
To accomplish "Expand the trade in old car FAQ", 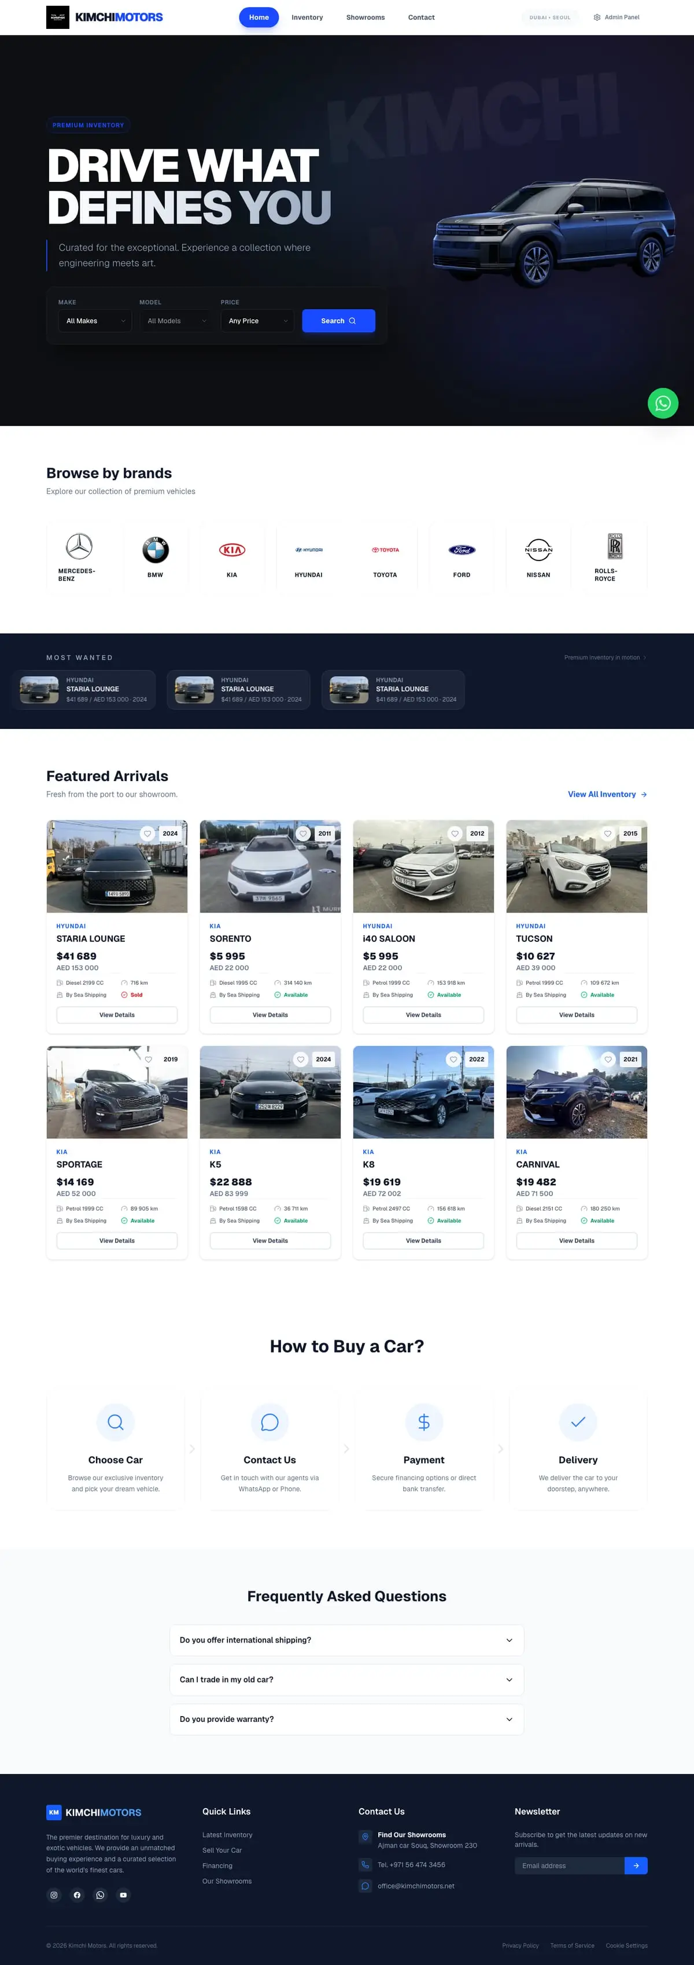I will [x=346, y=1680].
